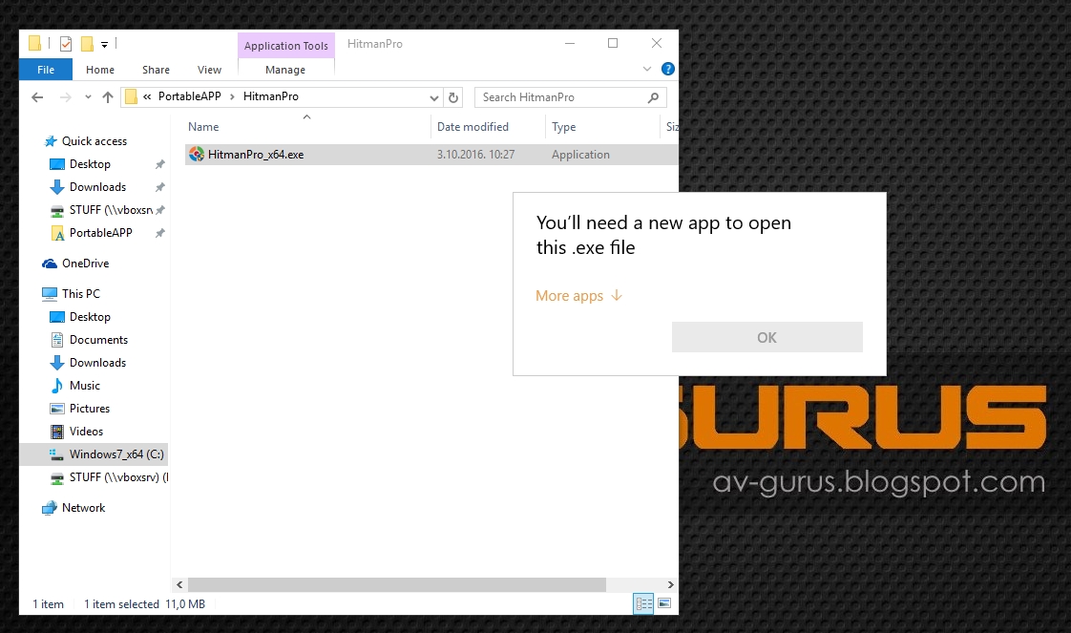Click the Back navigation arrow
Viewport: 1071px width, 633px height.
pos(37,97)
